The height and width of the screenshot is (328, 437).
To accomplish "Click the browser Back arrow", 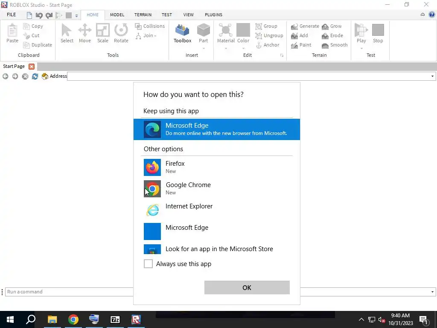I will 5,76.
